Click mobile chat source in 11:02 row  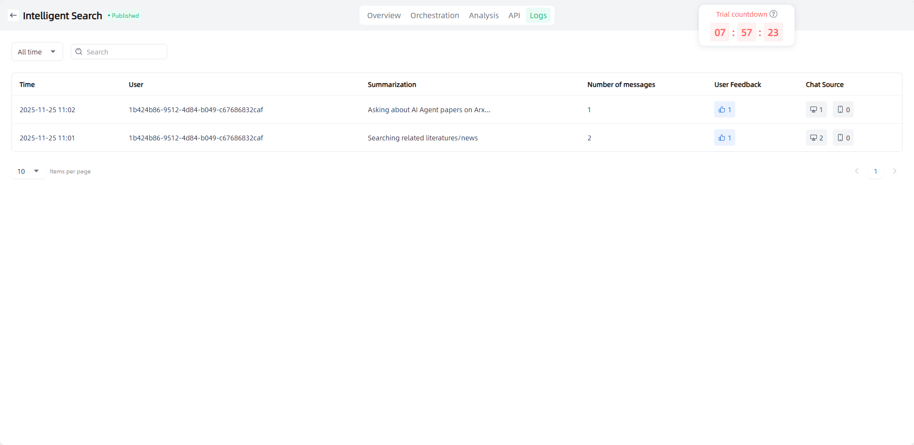(x=843, y=110)
